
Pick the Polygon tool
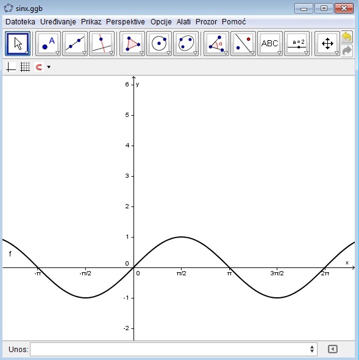click(132, 44)
